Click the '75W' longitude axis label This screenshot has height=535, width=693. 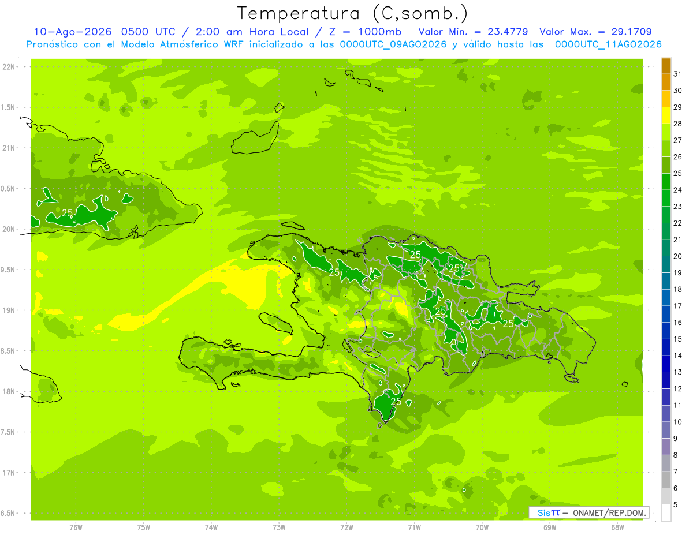click(144, 527)
